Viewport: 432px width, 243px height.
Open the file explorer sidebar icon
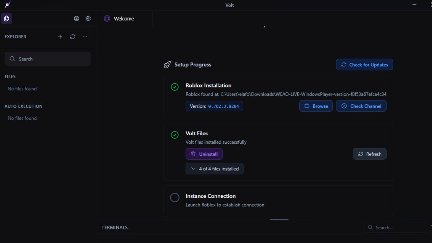click(x=6, y=19)
